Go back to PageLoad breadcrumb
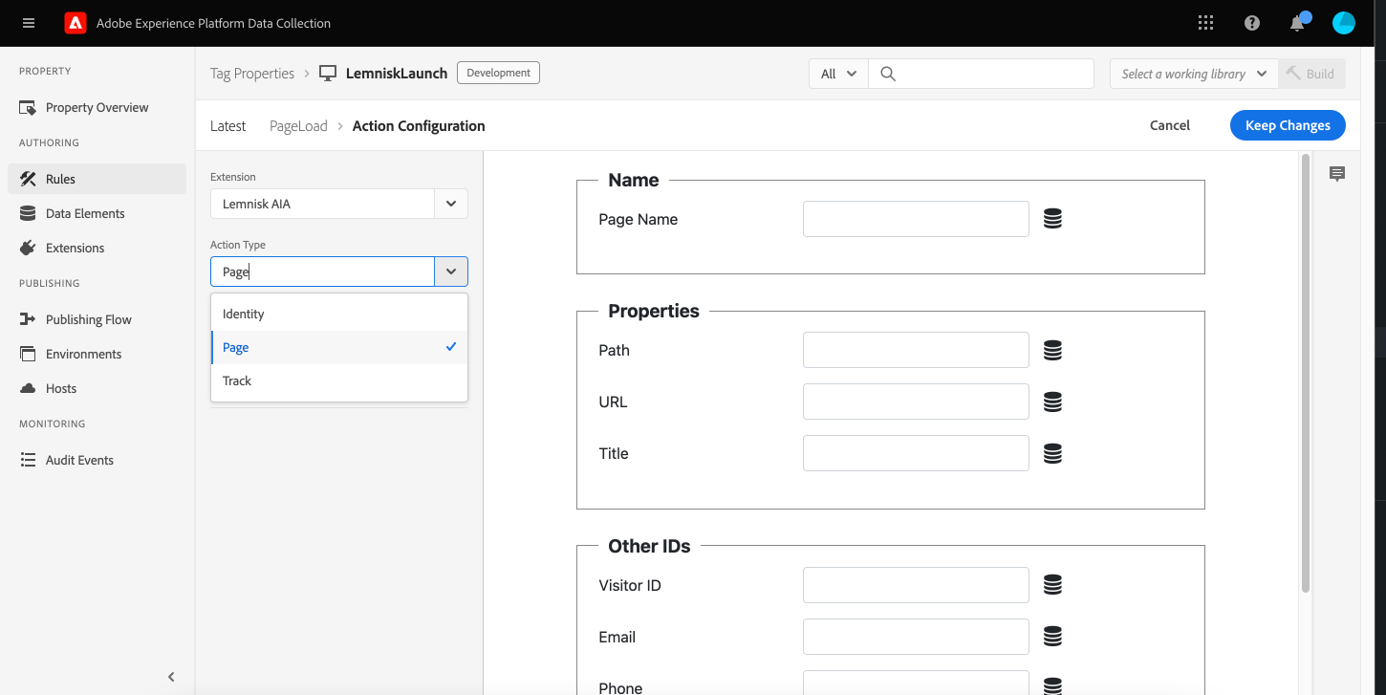This screenshot has height=695, width=1386. [x=298, y=126]
